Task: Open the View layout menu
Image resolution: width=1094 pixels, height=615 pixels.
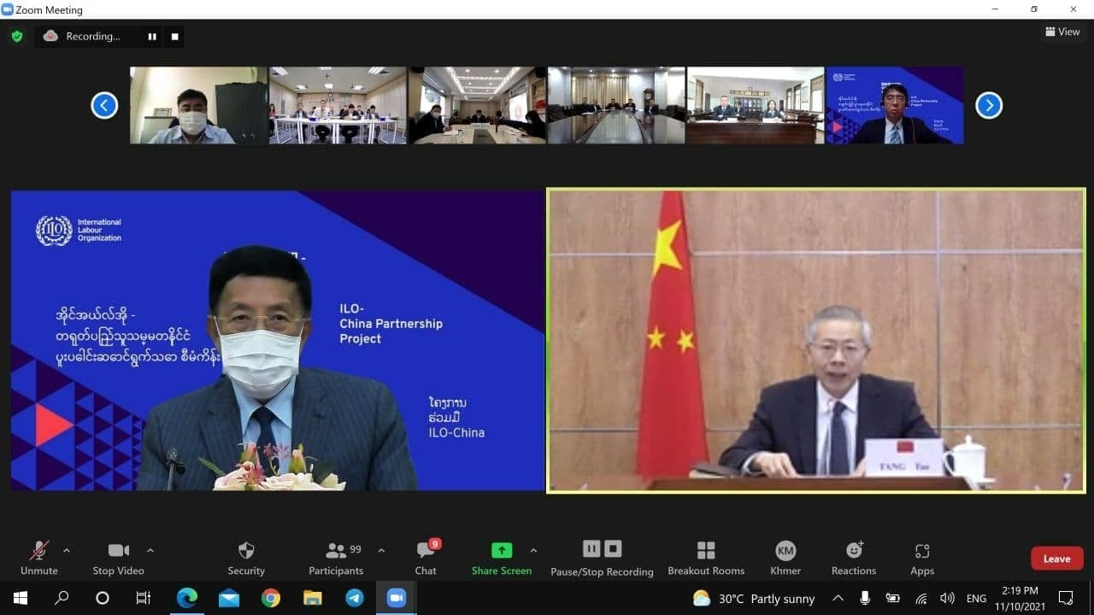Action: (1062, 32)
